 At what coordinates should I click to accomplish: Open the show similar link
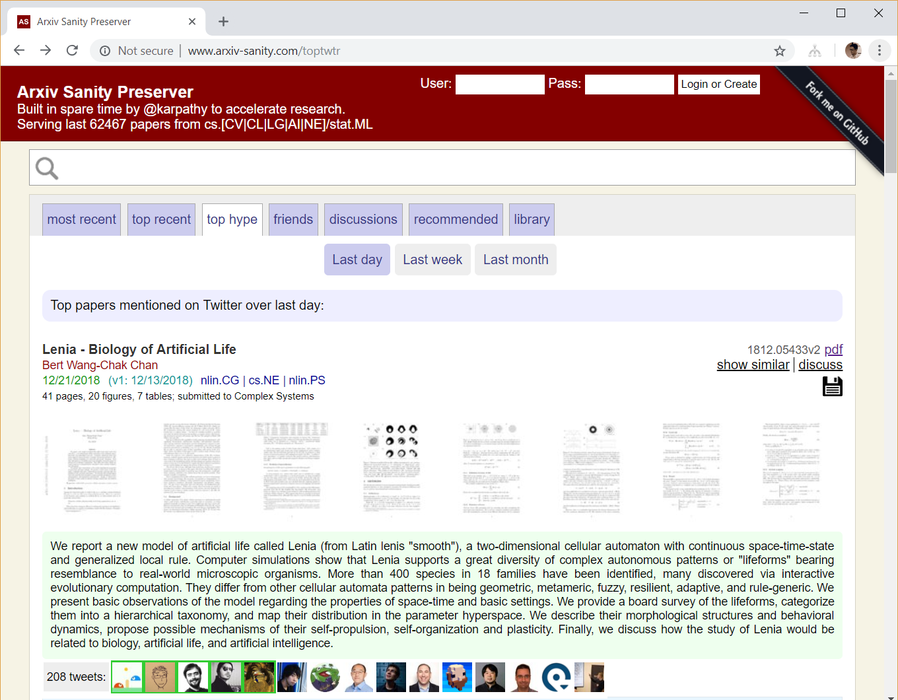(753, 365)
